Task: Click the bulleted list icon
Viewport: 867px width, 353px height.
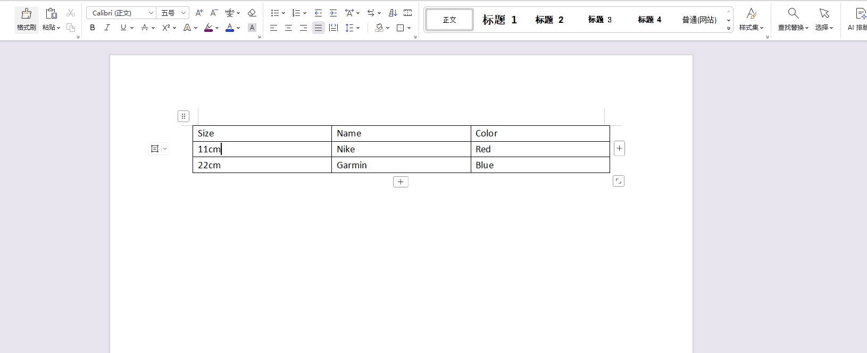Action: coord(274,13)
